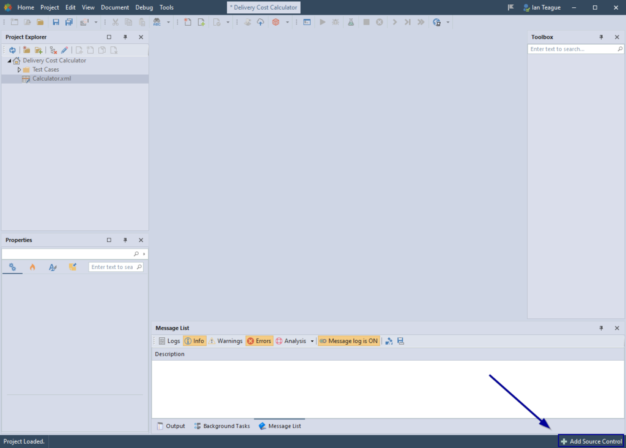The image size is (626, 448).
Task: Click the Cut scissors icon in the toolbar
Action: coord(116,23)
